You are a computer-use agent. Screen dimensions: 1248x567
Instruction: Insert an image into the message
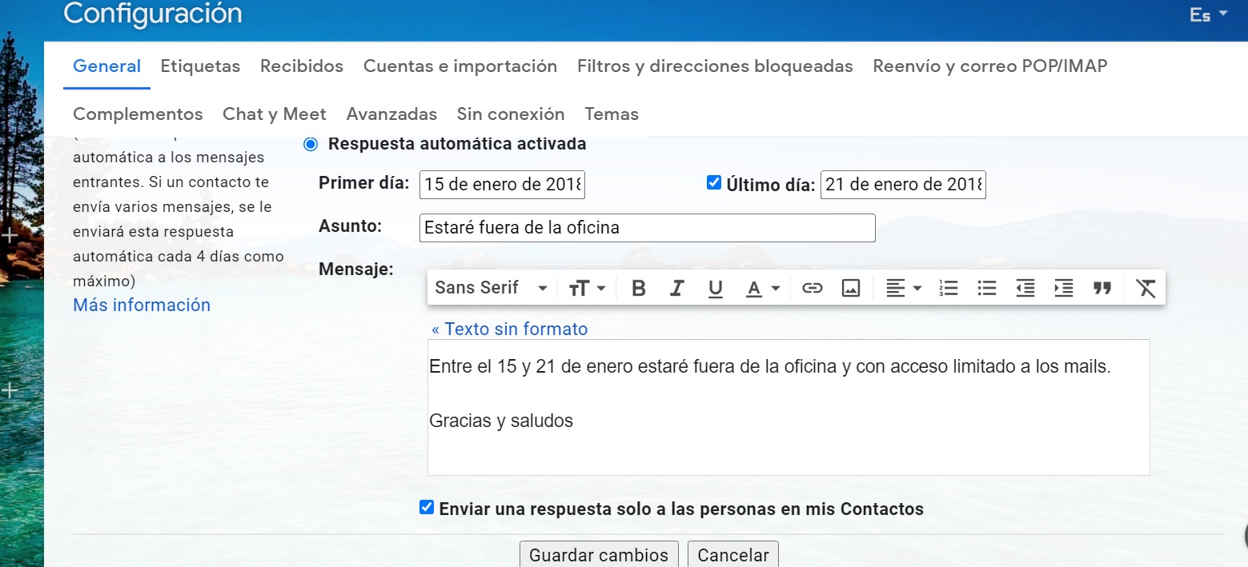(850, 289)
